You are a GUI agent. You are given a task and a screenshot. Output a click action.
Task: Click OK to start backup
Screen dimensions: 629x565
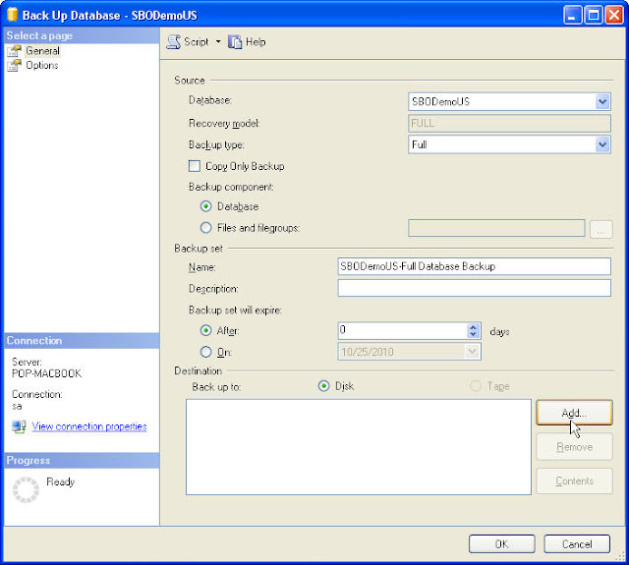click(x=501, y=544)
